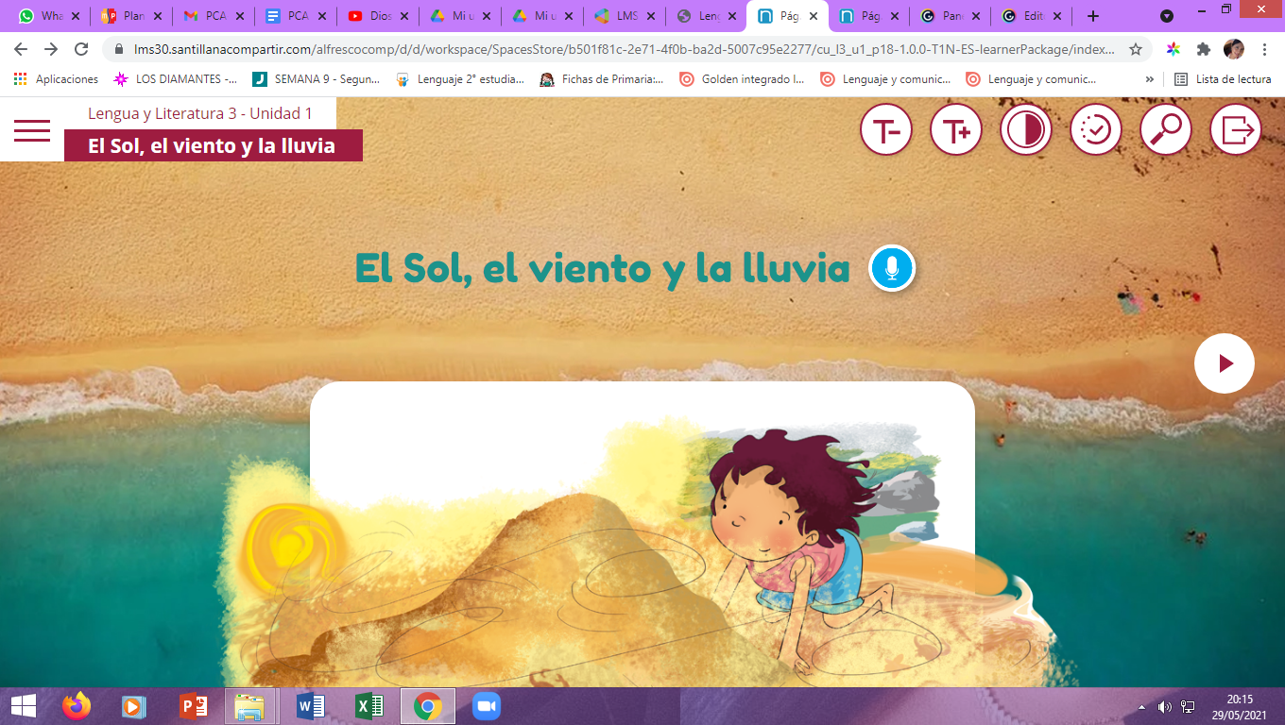Open Excel from the taskbar
1285x725 pixels.
(368, 704)
